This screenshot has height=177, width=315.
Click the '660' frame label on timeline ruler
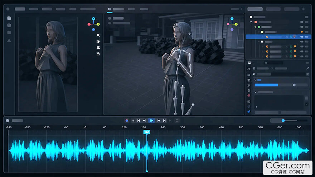[x=299, y=127]
